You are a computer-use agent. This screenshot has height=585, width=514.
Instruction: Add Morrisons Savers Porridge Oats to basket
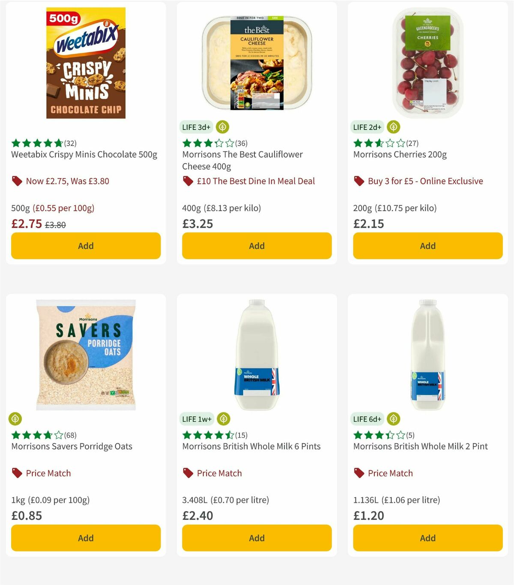pyautogui.click(x=86, y=538)
